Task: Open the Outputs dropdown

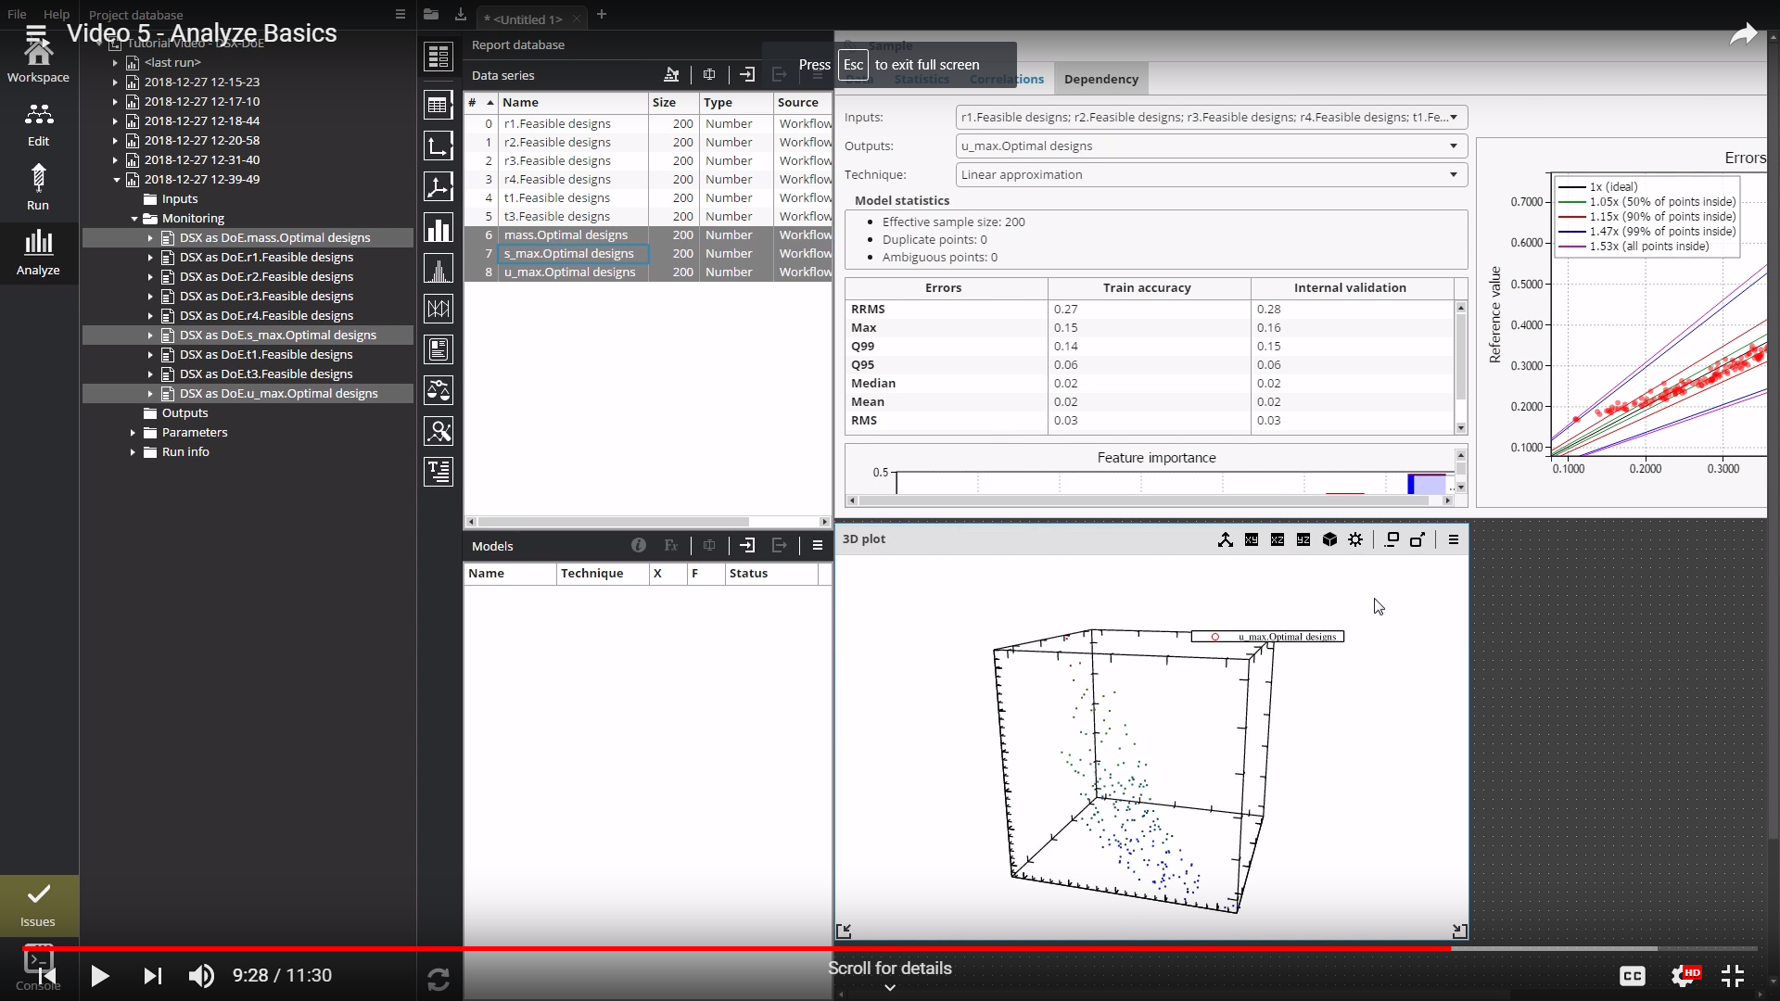Action: [x=1211, y=146]
